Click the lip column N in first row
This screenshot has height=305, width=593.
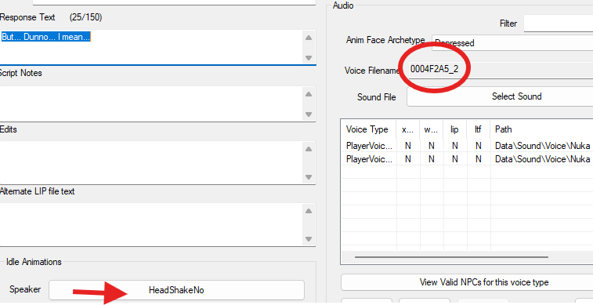(x=454, y=146)
